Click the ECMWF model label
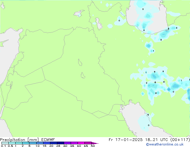 (x=48, y=140)
